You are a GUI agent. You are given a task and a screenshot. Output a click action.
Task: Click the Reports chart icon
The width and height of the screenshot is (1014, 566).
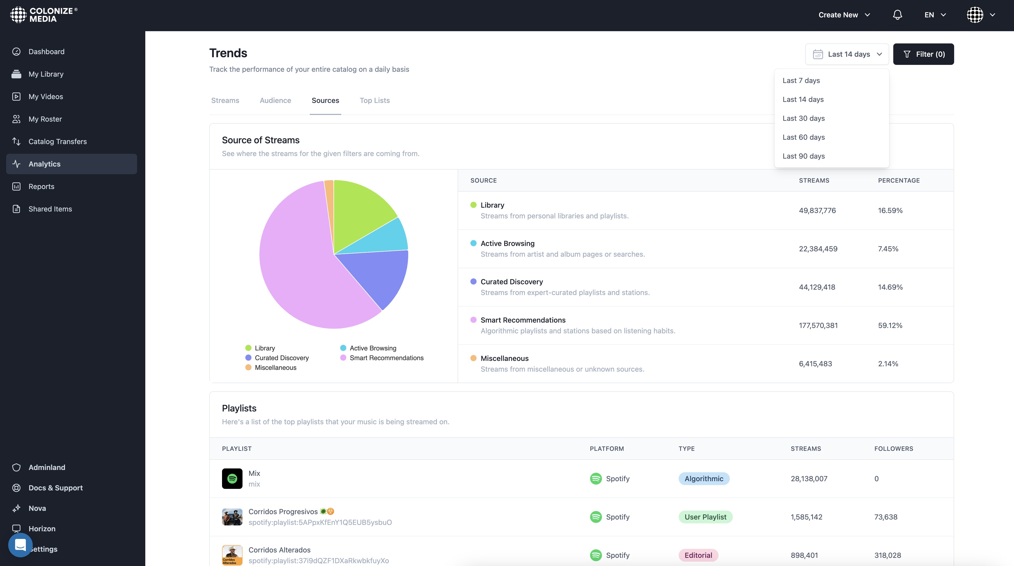coord(17,187)
